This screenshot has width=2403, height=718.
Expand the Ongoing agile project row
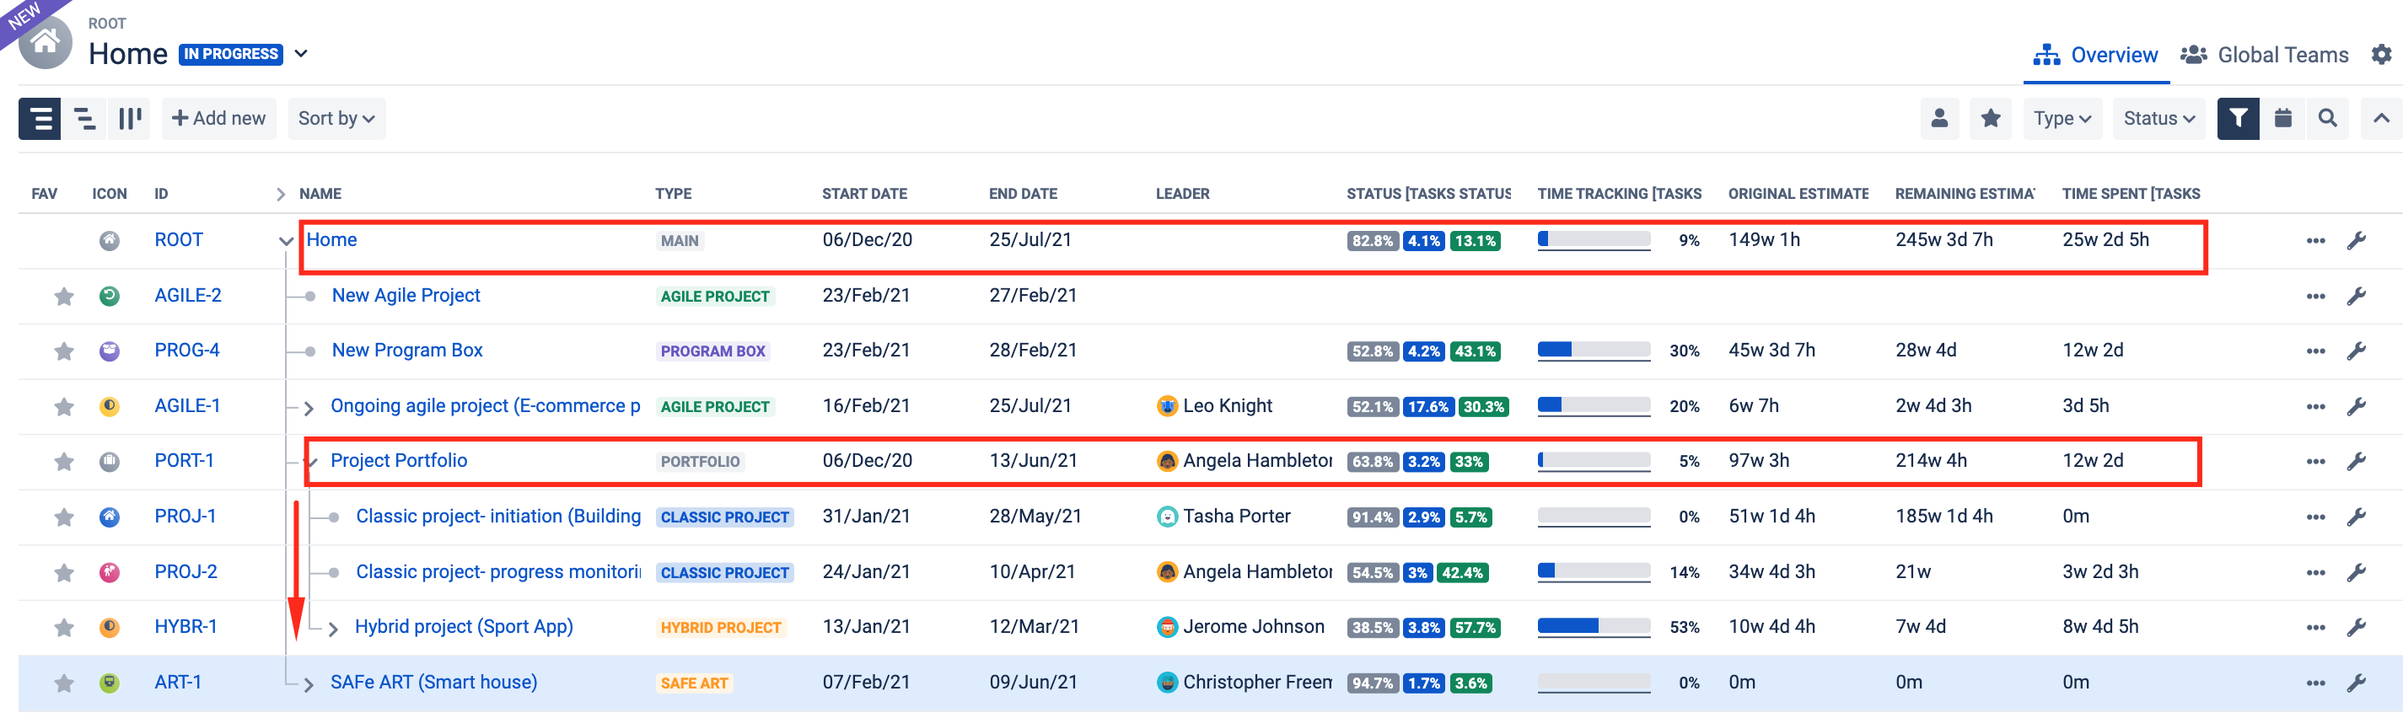point(309,408)
